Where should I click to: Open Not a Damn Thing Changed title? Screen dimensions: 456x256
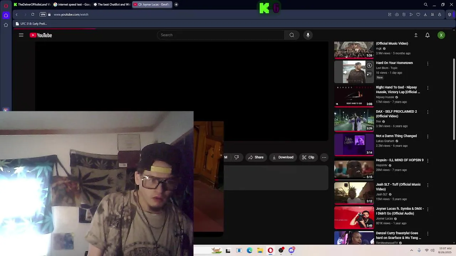[396, 136]
